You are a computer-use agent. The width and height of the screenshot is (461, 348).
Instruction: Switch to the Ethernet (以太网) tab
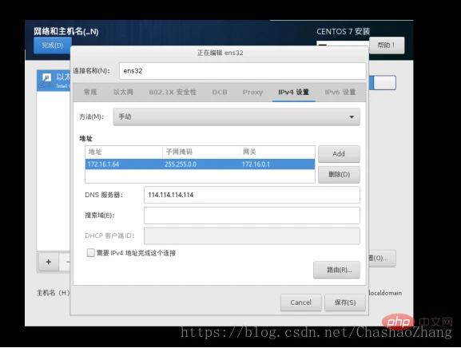[x=123, y=93]
